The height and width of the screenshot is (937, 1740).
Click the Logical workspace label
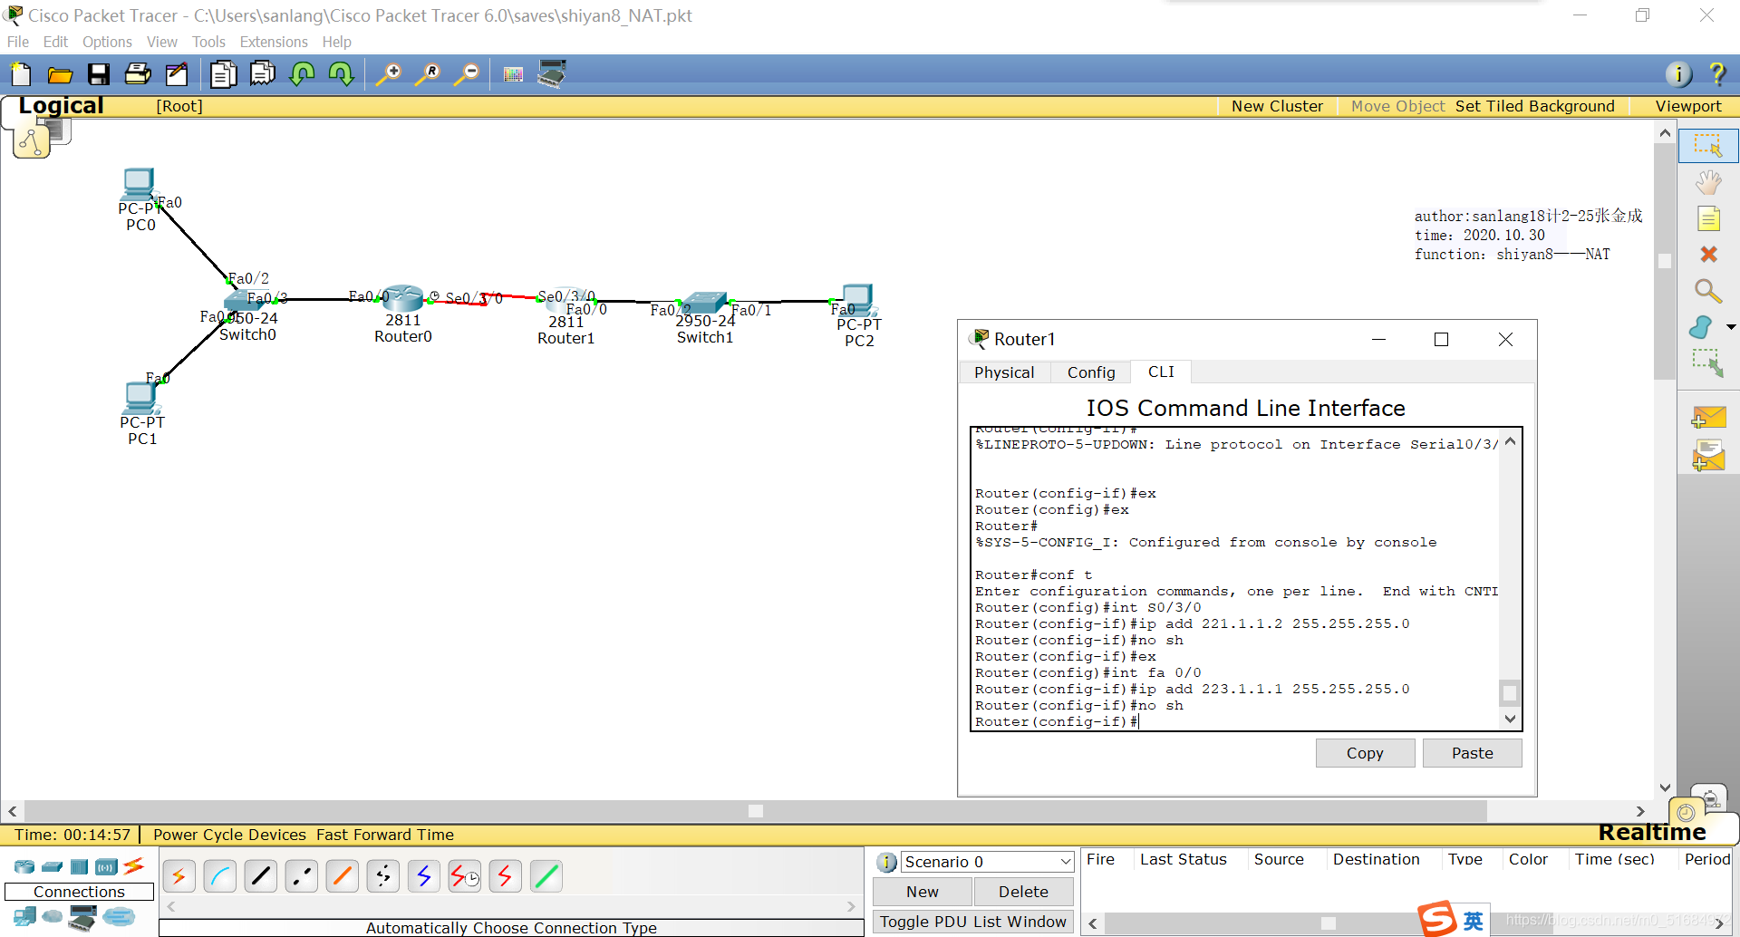(61, 105)
